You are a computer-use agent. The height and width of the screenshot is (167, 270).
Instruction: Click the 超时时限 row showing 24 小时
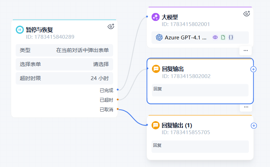pos(64,78)
